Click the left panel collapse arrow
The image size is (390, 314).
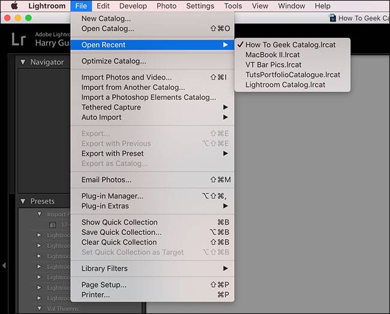coord(4,265)
